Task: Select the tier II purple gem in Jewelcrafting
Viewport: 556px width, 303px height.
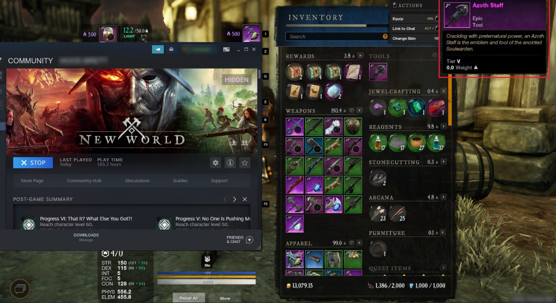Action: click(x=378, y=107)
